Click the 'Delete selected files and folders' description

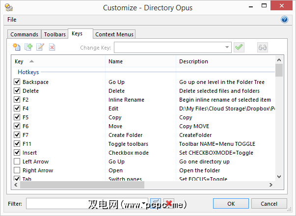(x=219, y=91)
